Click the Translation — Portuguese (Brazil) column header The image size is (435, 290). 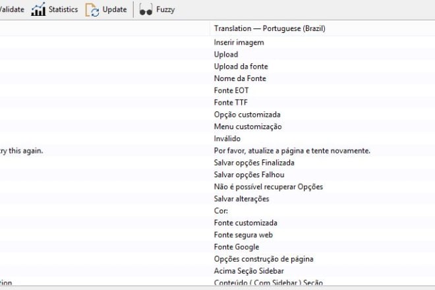tap(270, 28)
